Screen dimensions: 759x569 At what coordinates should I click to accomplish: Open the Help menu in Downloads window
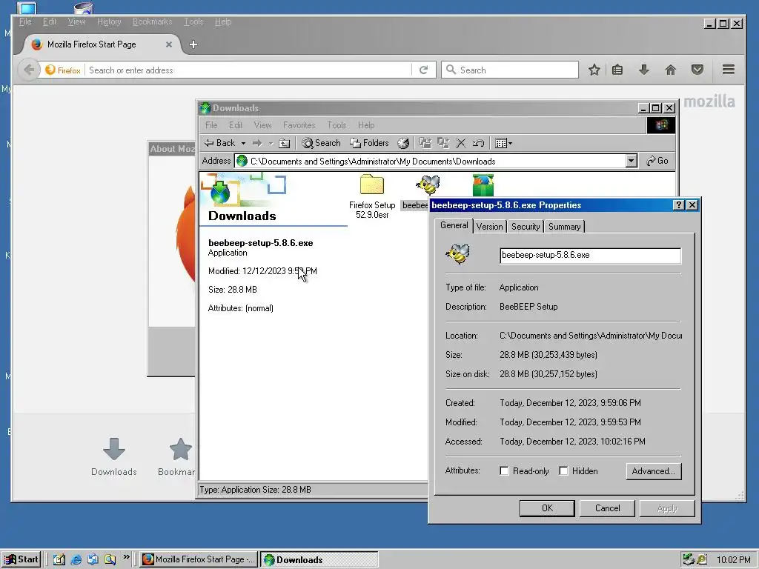366,125
